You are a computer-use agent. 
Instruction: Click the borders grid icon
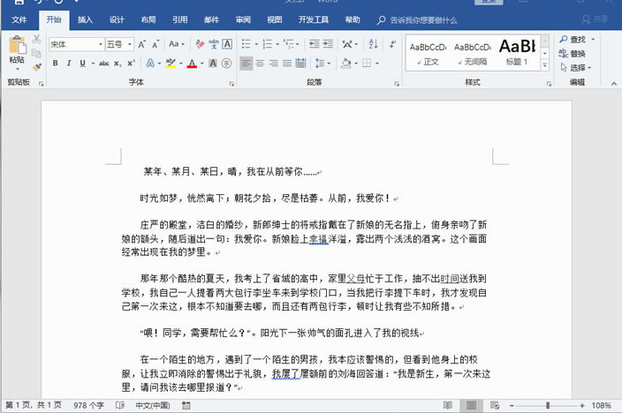tap(367, 63)
